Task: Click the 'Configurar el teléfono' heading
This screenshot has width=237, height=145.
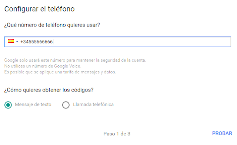Action: (x=40, y=9)
